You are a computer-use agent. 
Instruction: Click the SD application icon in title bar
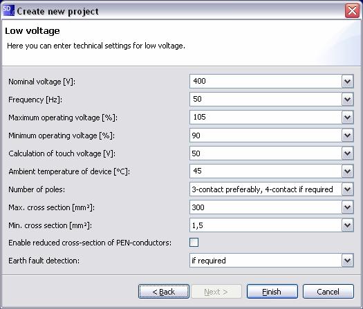point(8,11)
